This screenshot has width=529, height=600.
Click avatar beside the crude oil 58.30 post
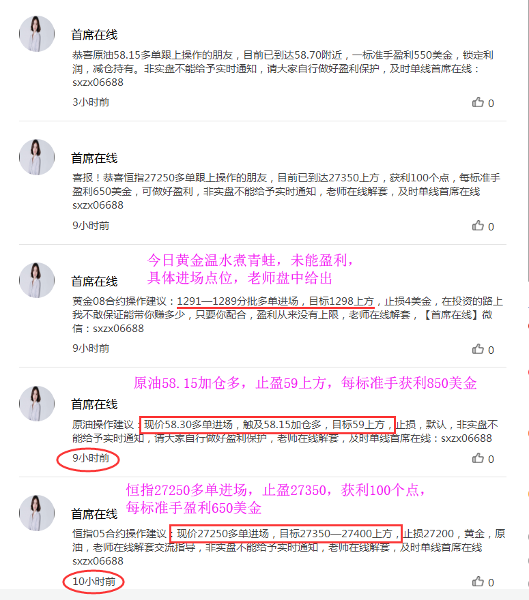pyautogui.click(x=37, y=404)
